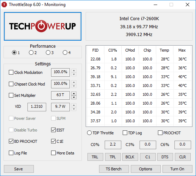Save the current settings
This screenshot has height=176, width=196.
pyautogui.click(x=19, y=169)
